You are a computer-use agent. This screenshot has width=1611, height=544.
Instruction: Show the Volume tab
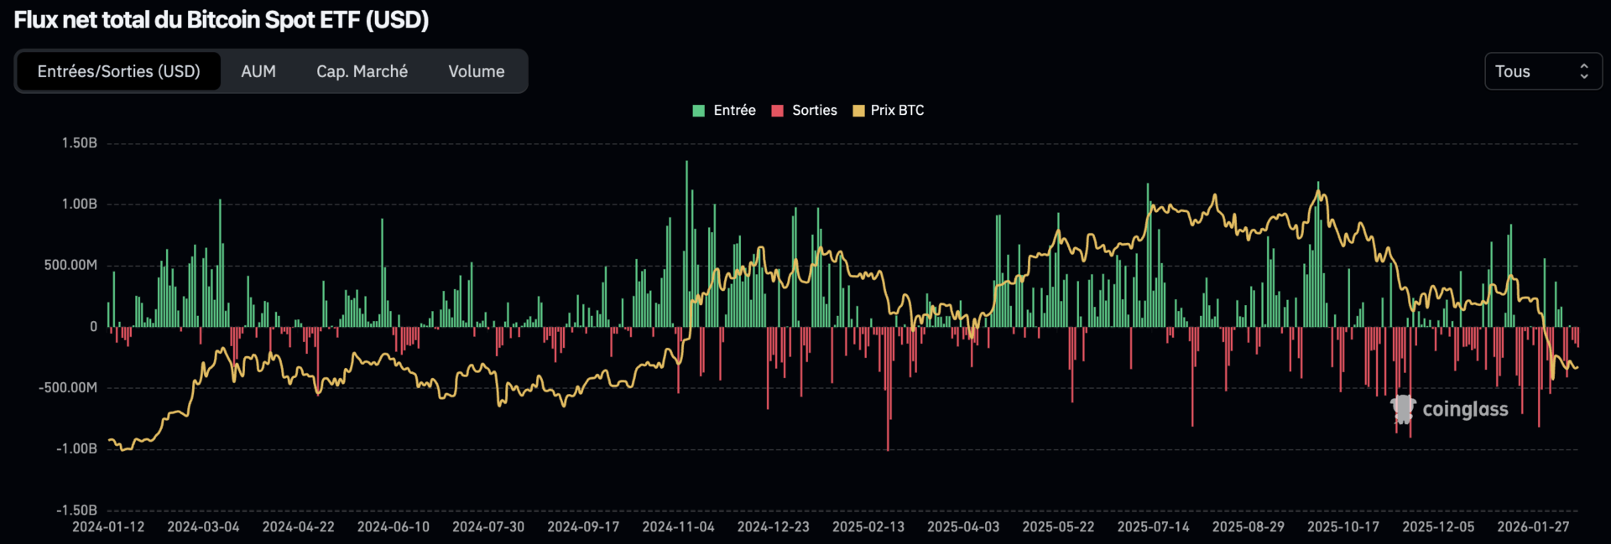tap(476, 71)
